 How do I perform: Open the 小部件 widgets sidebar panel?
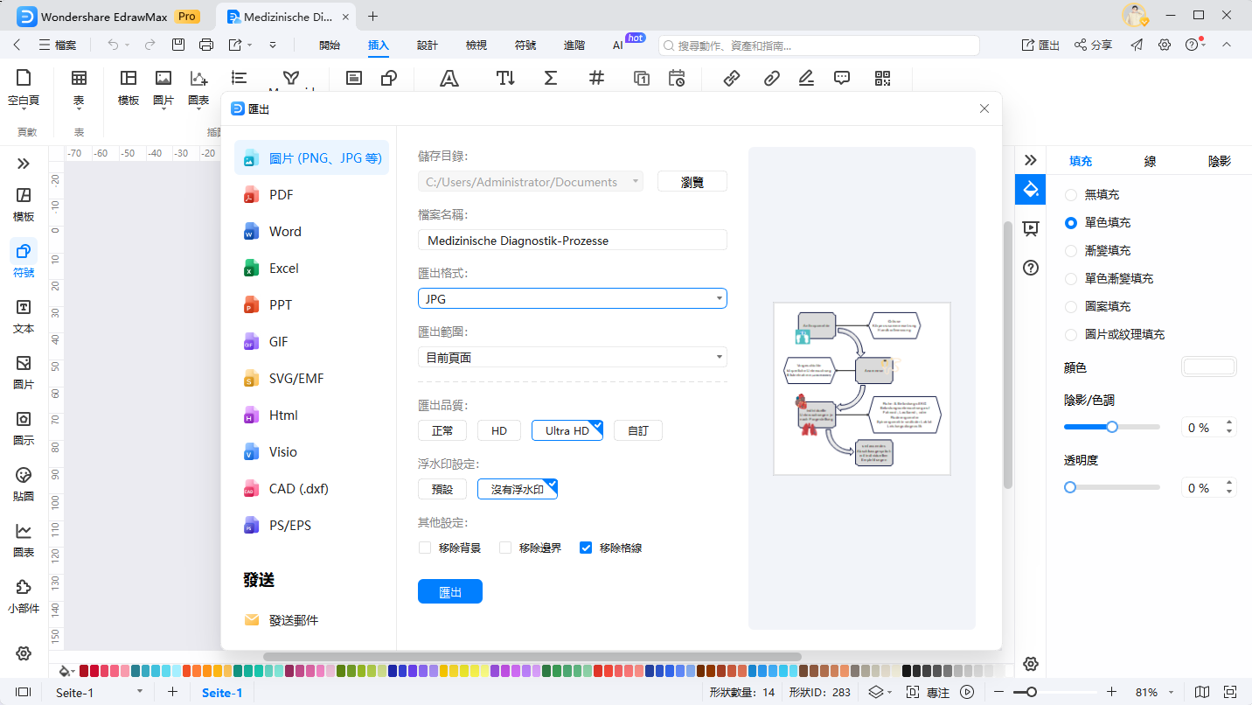[24, 596]
